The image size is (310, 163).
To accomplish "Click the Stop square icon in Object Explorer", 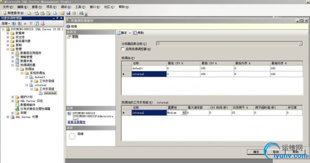I will [25, 23].
